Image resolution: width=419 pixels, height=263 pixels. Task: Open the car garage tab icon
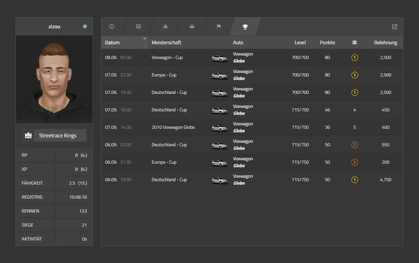[x=192, y=26]
